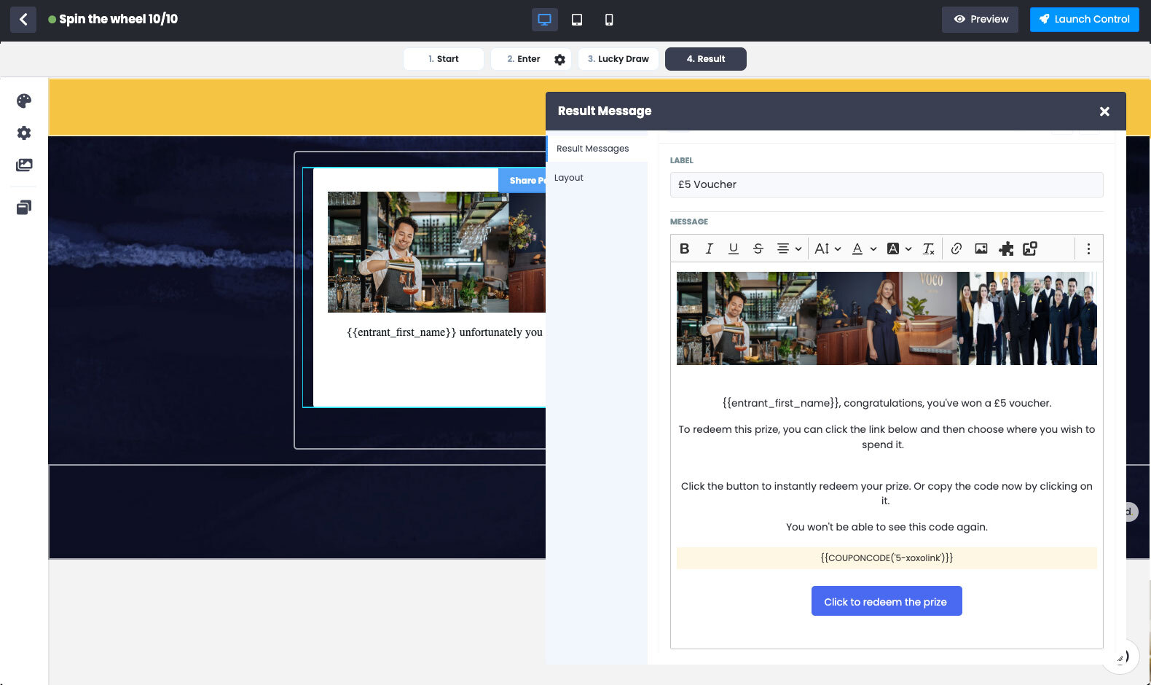Open the background color dropdown
The image size is (1151, 685).
coord(899,248)
